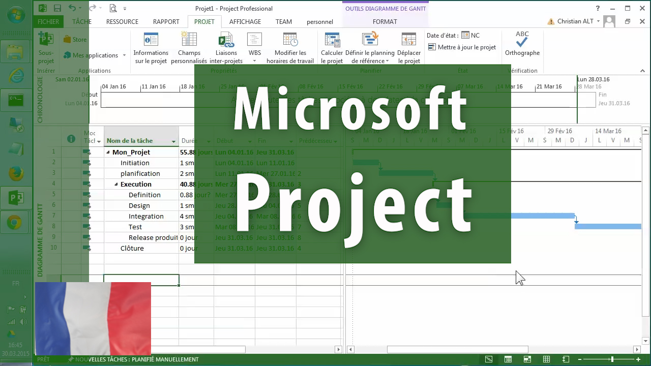Zoom out with the minus button
This screenshot has height=366, width=651.
(579, 359)
